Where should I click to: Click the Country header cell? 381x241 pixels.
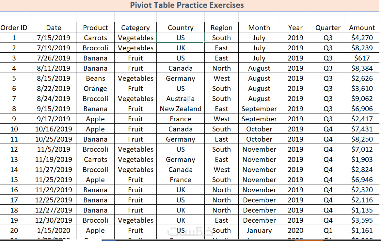pyautogui.click(x=181, y=28)
